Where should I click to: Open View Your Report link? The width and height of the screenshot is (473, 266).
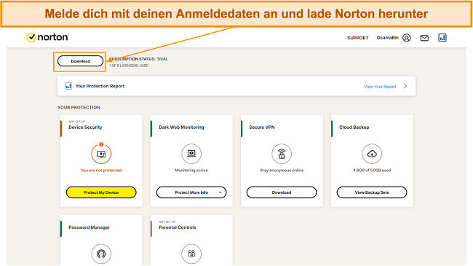click(x=380, y=87)
